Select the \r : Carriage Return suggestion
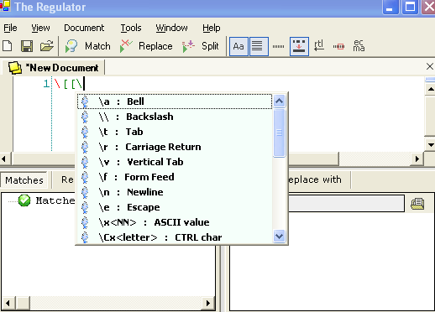 175,147
